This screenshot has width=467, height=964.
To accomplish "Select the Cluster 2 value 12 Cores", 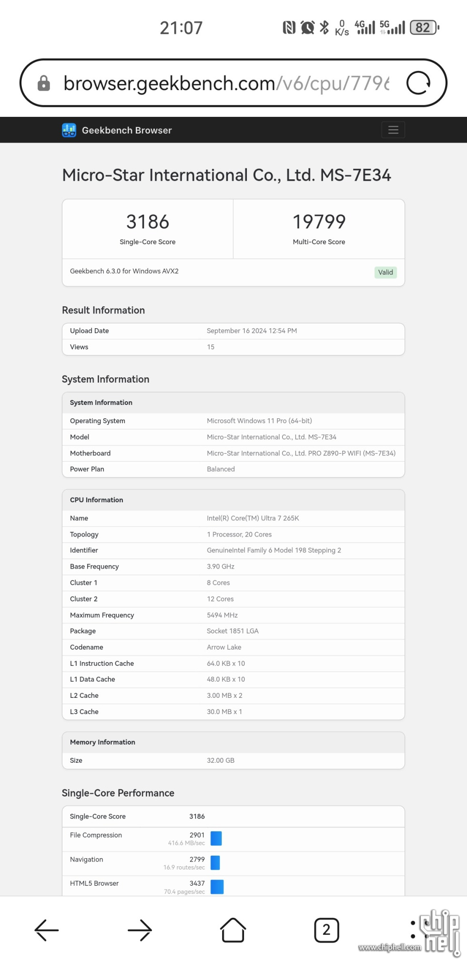I will 220,599.
